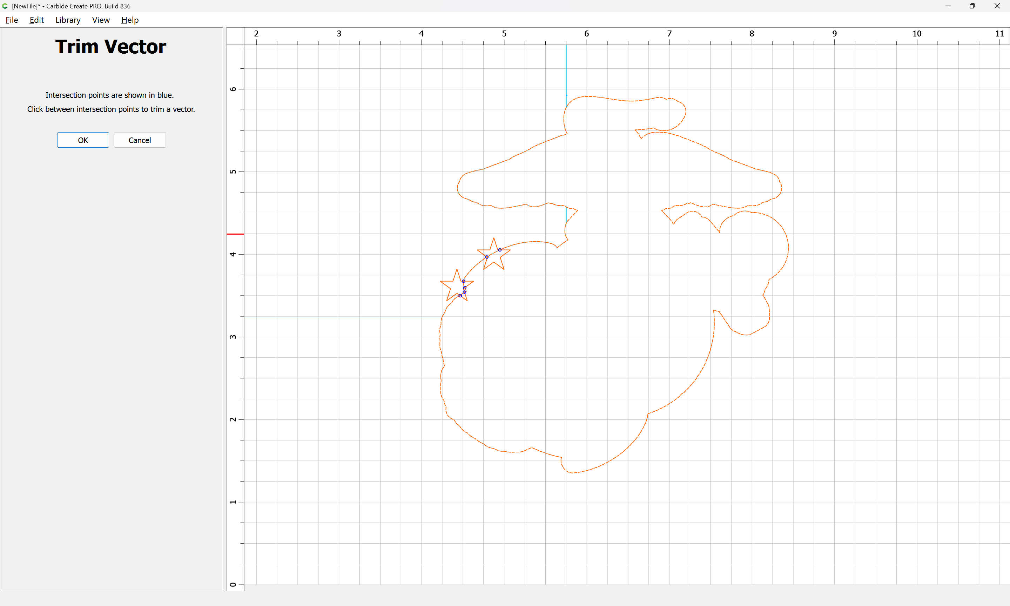
Task: Click the horizontal cyan guide line
Action: (x=343, y=318)
